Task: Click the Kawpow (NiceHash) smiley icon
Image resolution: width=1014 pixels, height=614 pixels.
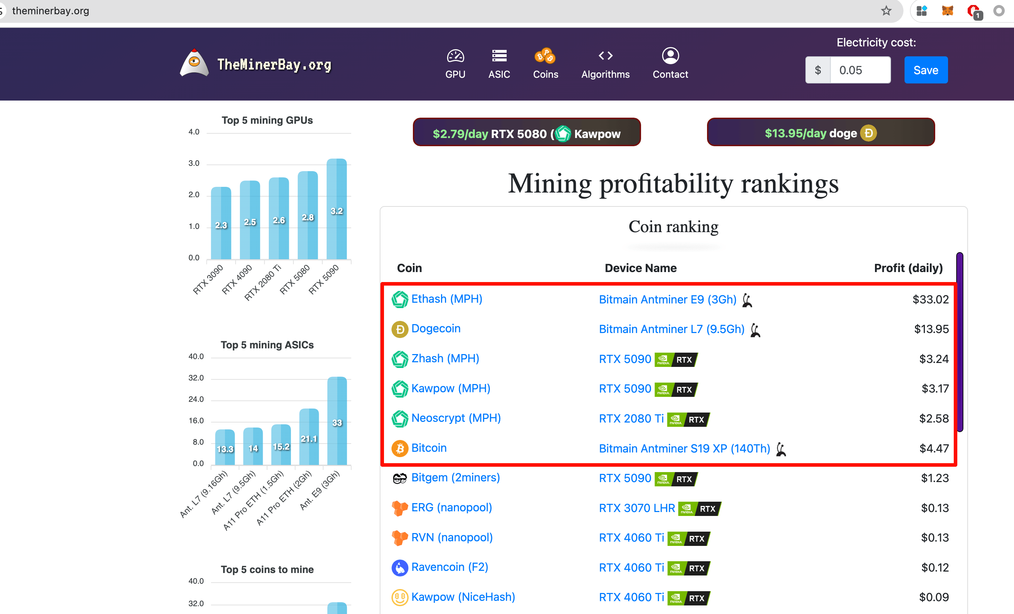Action: 400,598
